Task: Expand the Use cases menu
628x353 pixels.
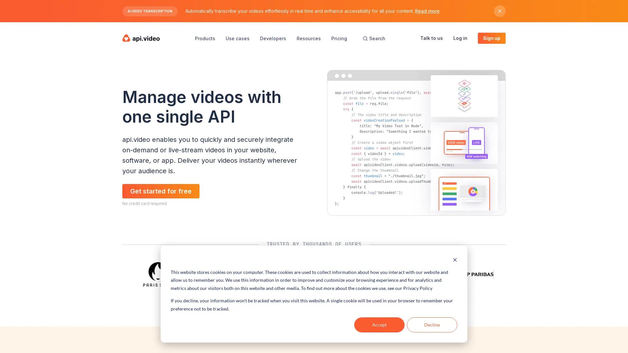Action: click(x=237, y=39)
